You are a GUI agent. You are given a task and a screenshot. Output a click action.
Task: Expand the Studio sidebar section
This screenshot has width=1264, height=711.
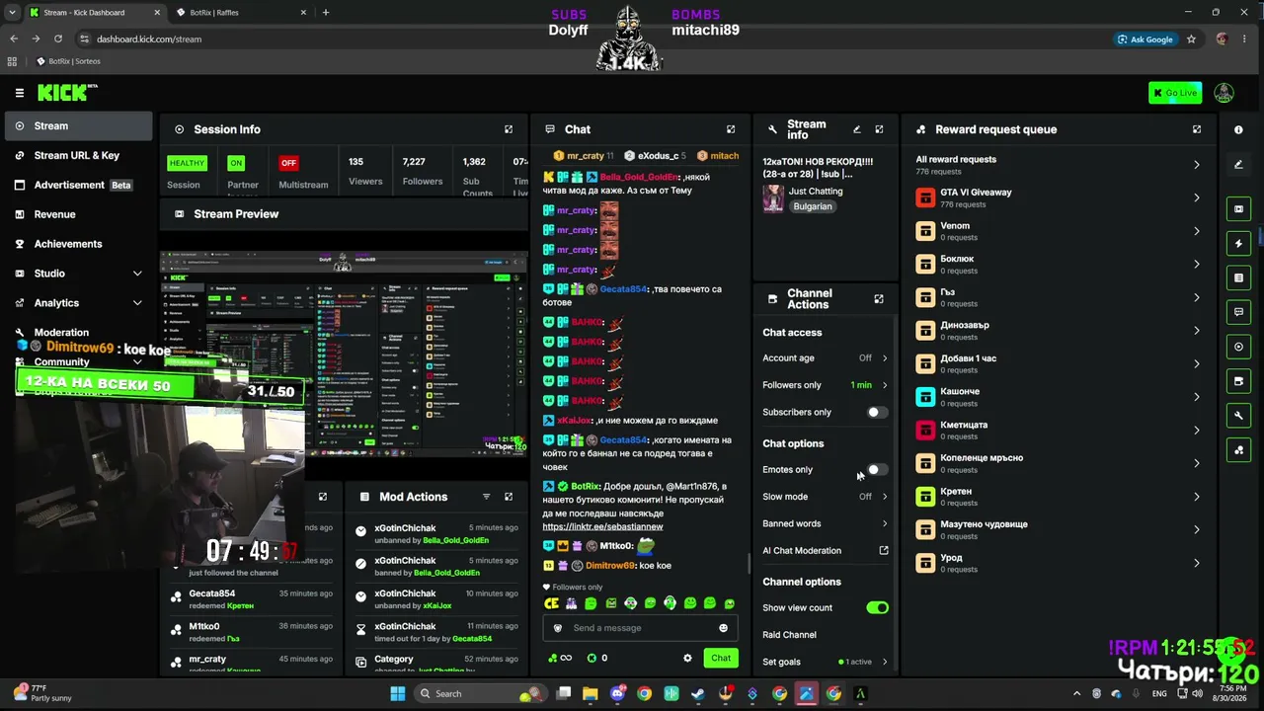point(77,274)
